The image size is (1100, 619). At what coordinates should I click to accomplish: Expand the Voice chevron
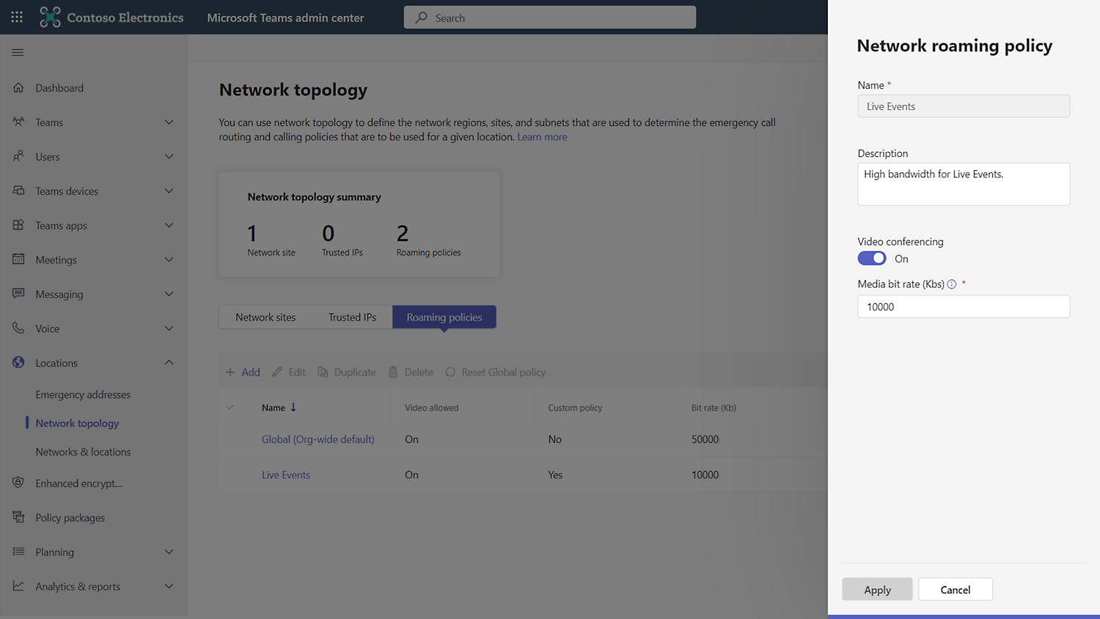(169, 329)
